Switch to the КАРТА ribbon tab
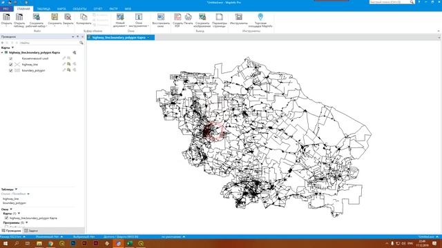This screenshot has height=248, width=442. coord(61,9)
